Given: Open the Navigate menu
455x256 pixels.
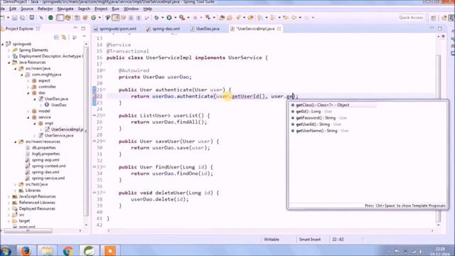Looking at the screenshot, I should (x=65, y=9).
